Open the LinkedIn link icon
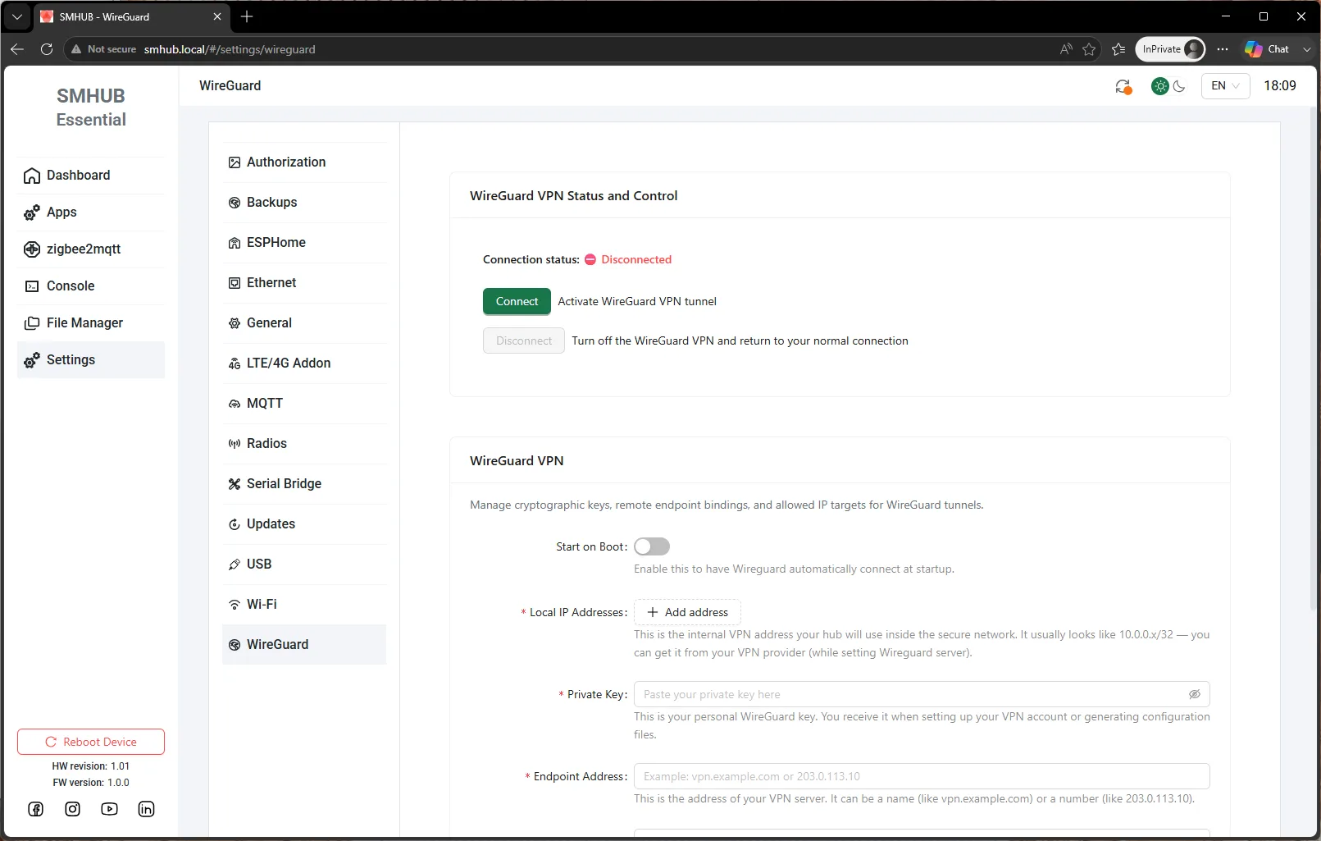Image resolution: width=1321 pixels, height=841 pixels. tap(146, 809)
